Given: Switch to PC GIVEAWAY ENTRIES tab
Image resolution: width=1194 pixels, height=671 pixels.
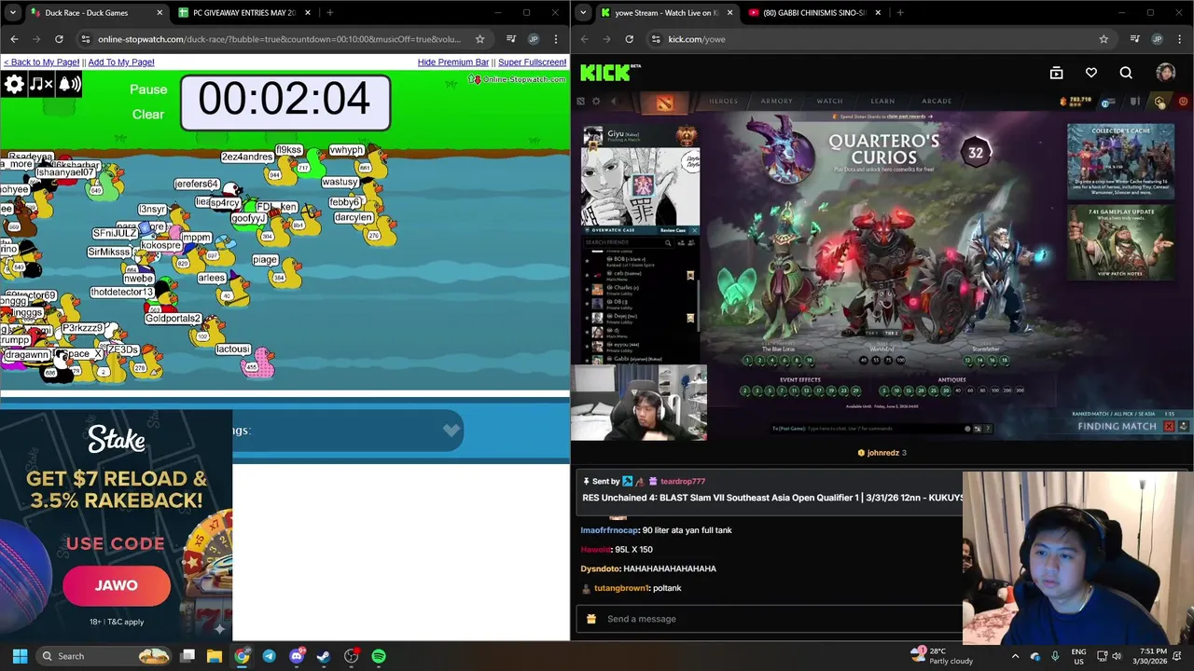Looking at the screenshot, I should [243, 13].
